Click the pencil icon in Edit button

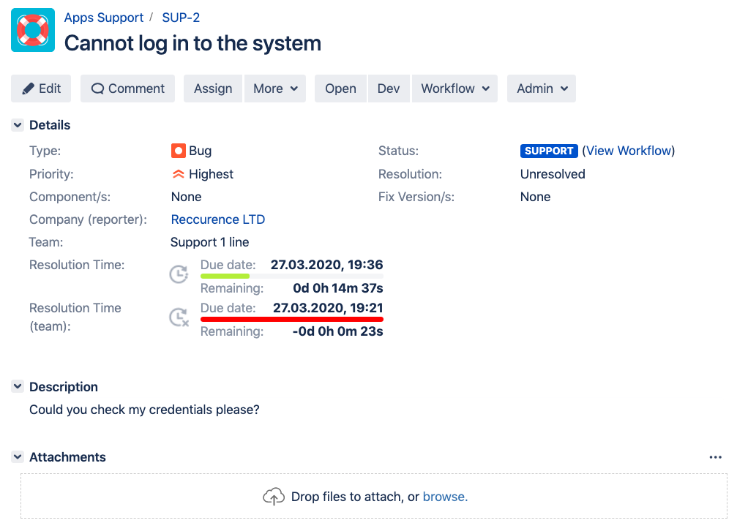pyautogui.click(x=29, y=89)
